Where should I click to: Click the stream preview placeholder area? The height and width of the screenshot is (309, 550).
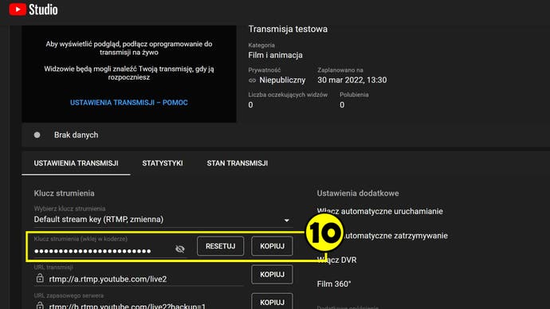tap(129, 74)
